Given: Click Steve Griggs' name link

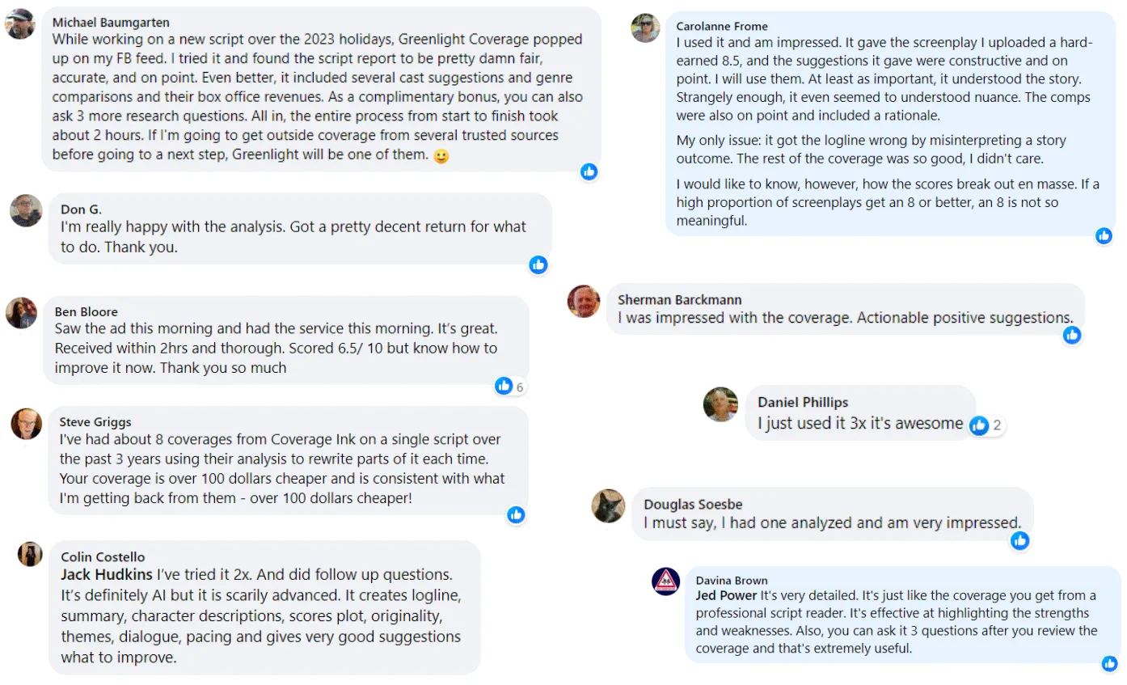Looking at the screenshot, I should (x=95, y=421).
